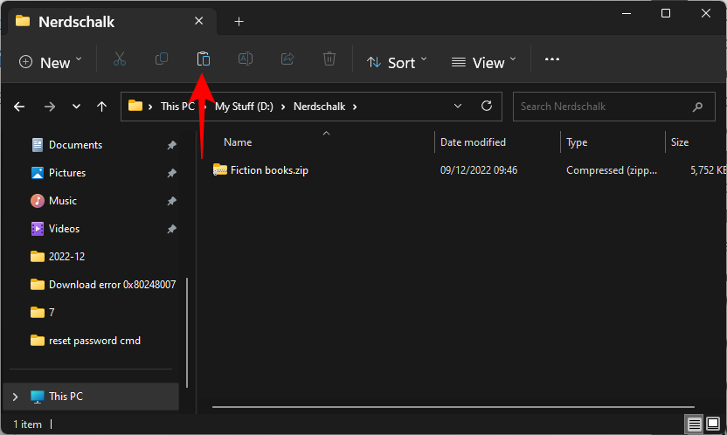Open the Sort options dropdown

point(397,62)
